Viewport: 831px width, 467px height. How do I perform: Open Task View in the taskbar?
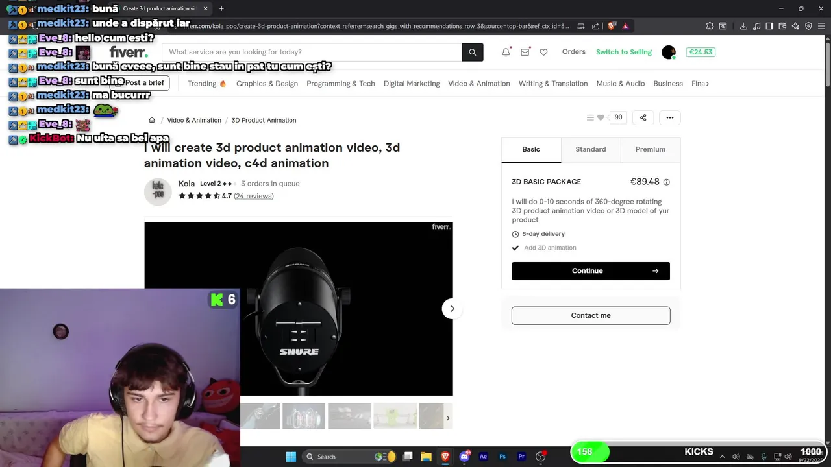[407, 457]
